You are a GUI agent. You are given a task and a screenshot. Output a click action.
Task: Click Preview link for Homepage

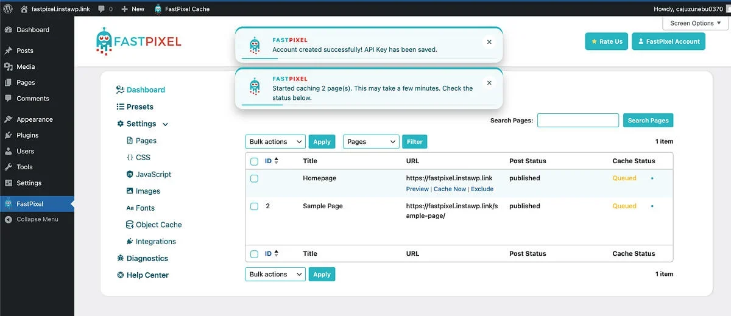(x=417, y=189)
